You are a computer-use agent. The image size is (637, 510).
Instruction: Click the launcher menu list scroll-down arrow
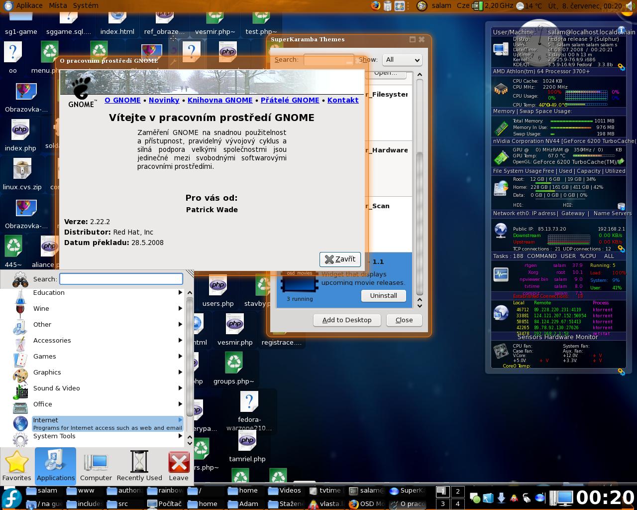click(x=190, y=443)
